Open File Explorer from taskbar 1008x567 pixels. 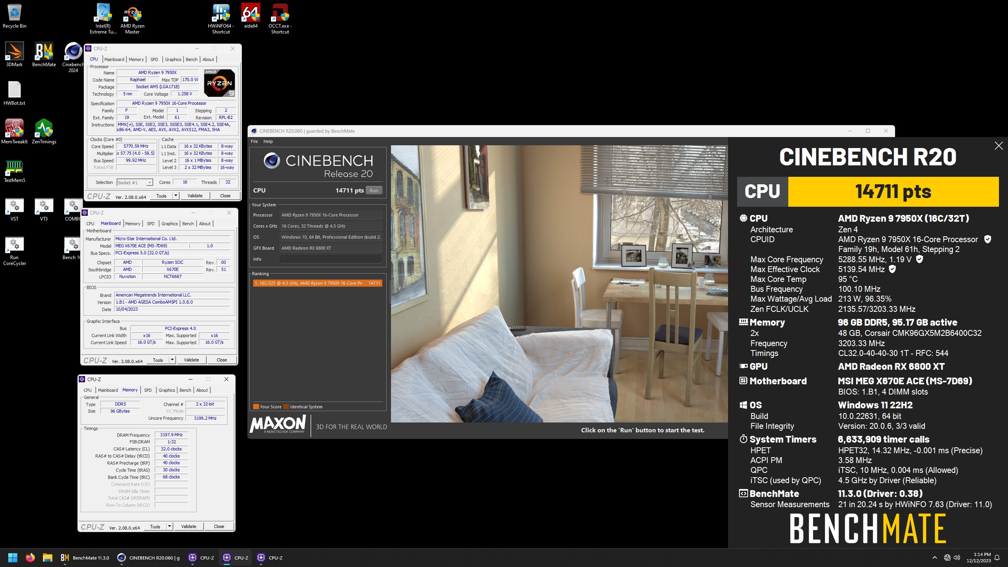point(48,558)
